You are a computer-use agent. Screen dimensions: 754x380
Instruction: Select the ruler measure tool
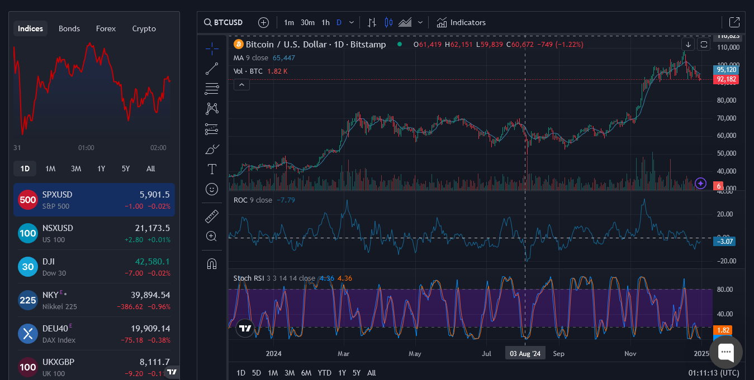click(x=212, y=216)
